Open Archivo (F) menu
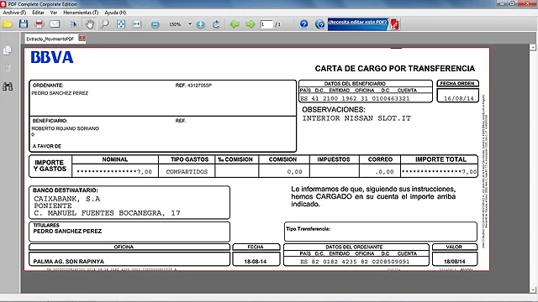 coord(14,13)
